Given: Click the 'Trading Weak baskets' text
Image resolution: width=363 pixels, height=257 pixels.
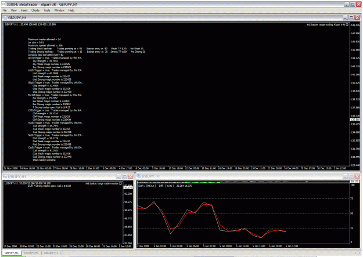Looking at the screenshot, I should tap(40, 49).
